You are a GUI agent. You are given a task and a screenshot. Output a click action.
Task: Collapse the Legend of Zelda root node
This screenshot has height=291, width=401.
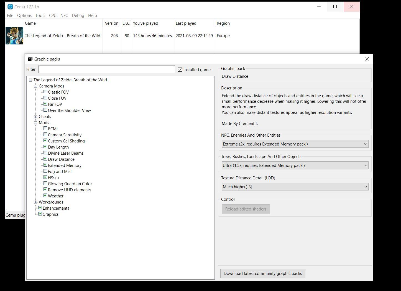pyautogui.click(x=30, y=80)
